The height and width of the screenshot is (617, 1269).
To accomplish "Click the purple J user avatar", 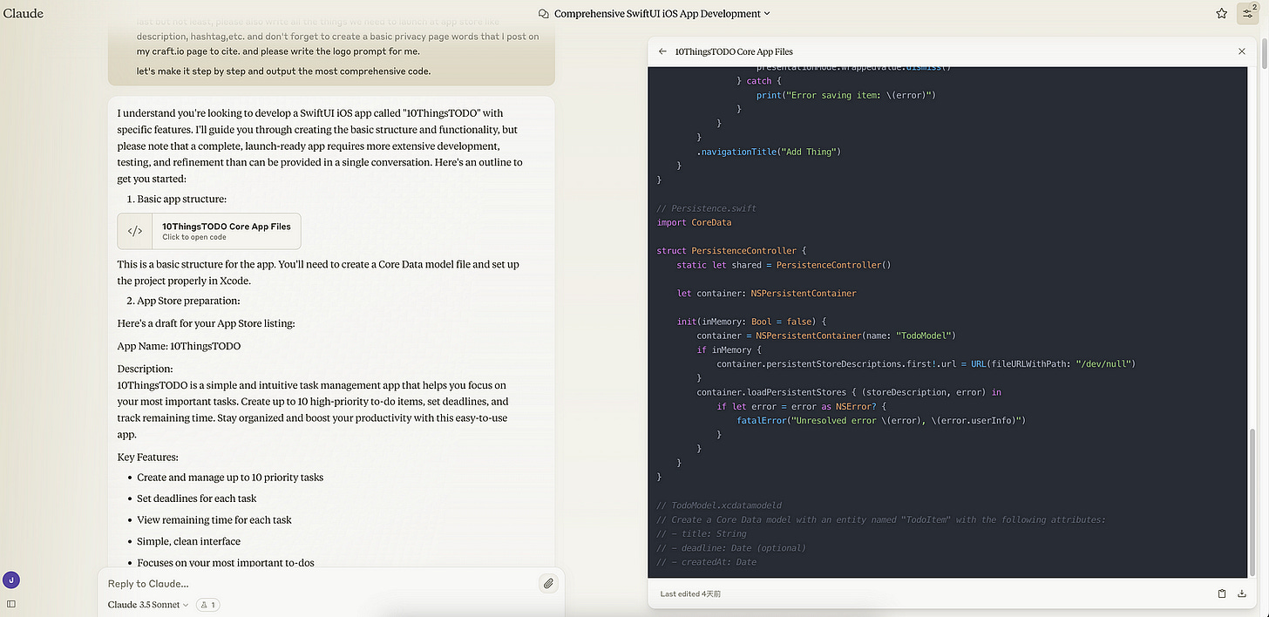I will point(10,580).
